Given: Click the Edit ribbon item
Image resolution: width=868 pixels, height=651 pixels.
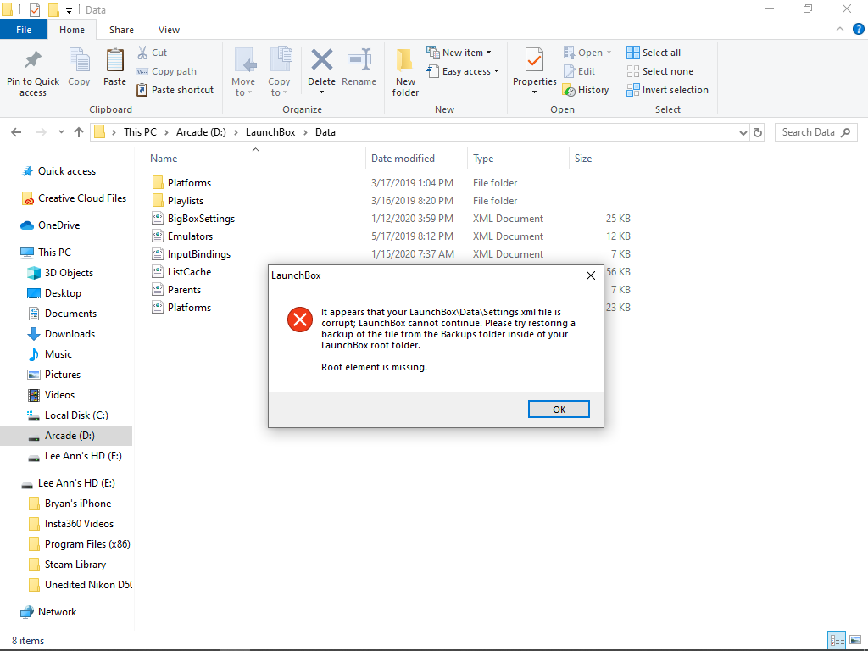Looking at the screenshot, I should click(x=579, y=71).
